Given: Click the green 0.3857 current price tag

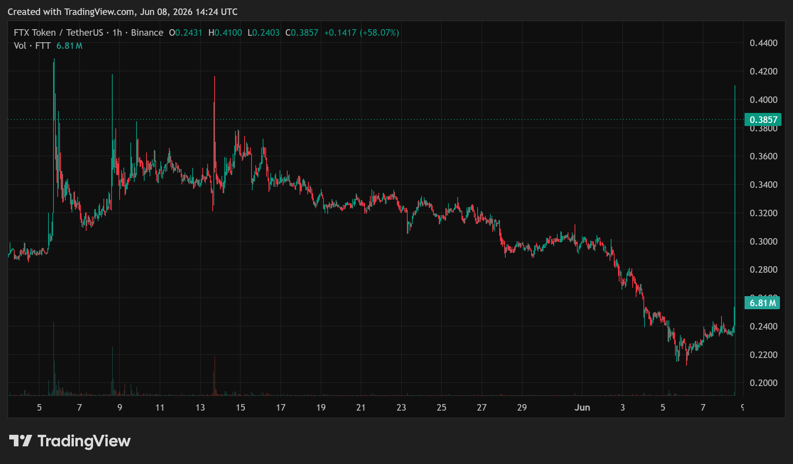Looking at the screenshot, I should 763,119.
